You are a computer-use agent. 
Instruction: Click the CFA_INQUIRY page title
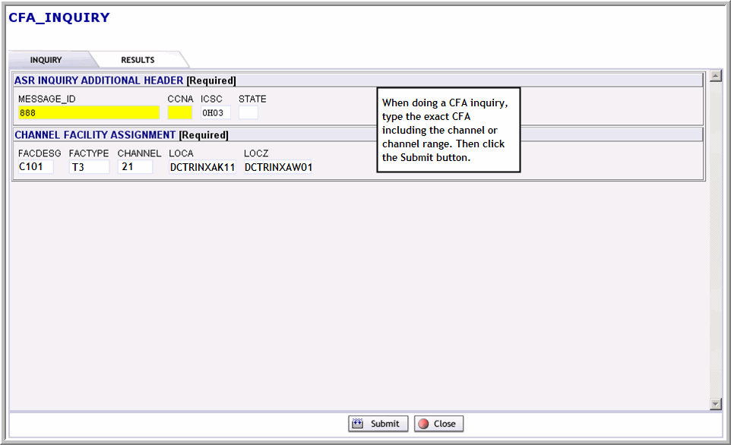[x=59, y=17]
